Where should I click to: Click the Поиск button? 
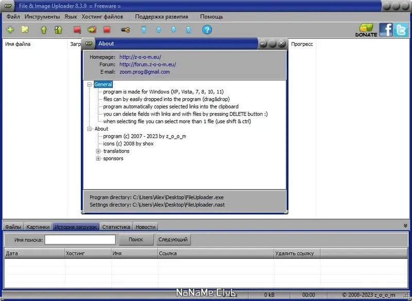click(x=136, y=239)
